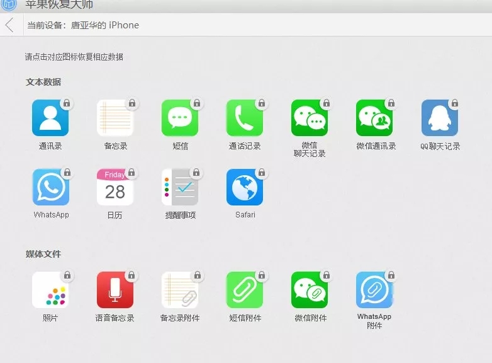Select the 日历 calendar icon
The width and height of the screenshot is (492, 363).
(115, 187)
